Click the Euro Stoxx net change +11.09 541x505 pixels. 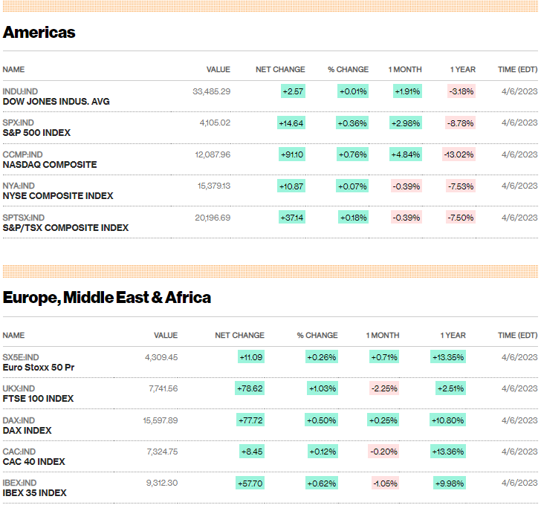coord(251,357)
